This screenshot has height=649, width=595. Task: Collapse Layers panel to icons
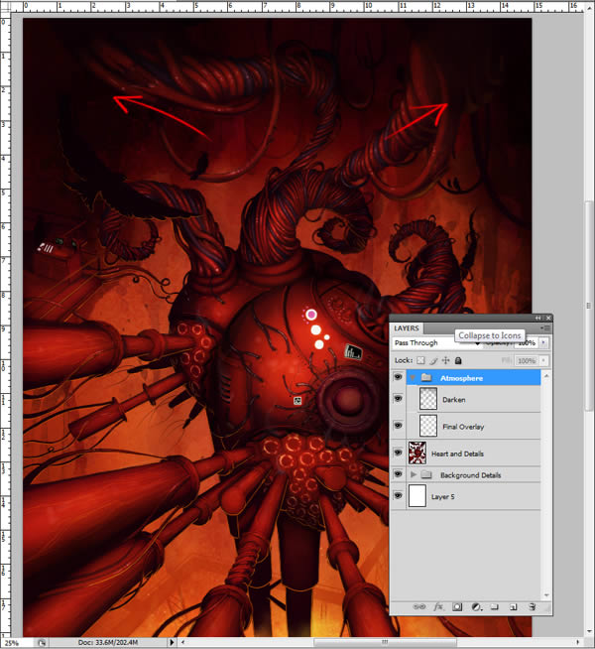tap(537, 318)
